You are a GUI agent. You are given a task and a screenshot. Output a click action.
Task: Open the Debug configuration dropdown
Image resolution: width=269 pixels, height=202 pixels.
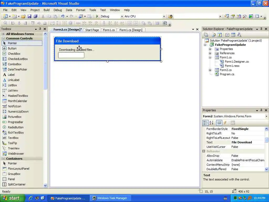(122, 17)
